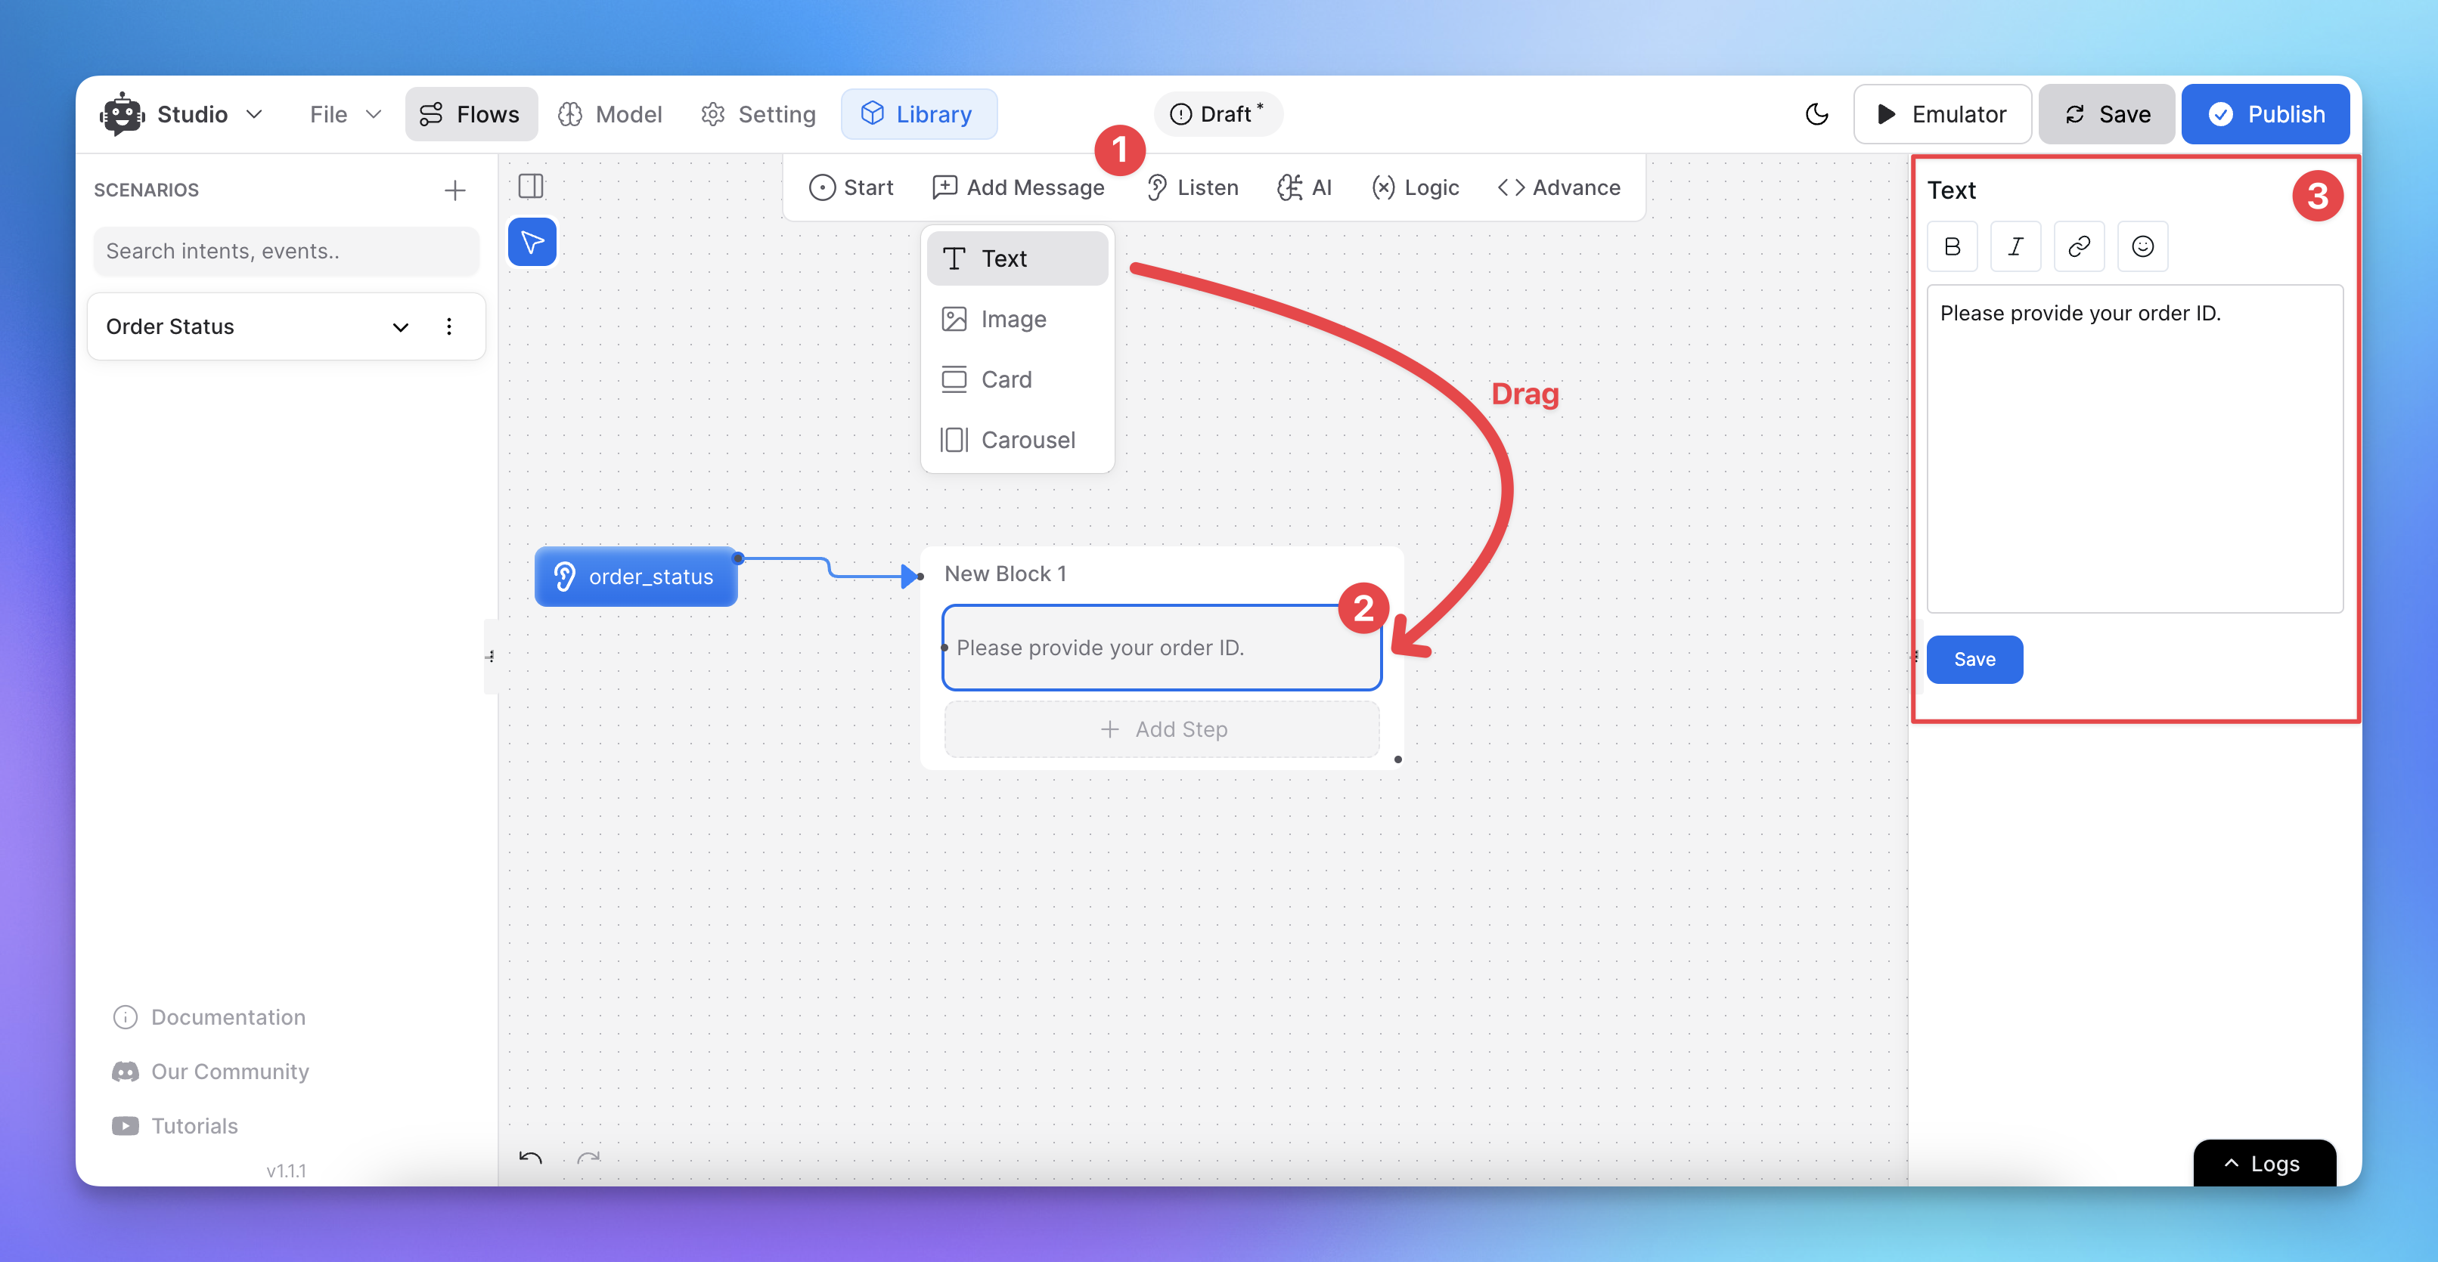Apply bold formatting in Text panel
This screenshot has width=2438, height=1262.
(x=1953, y=247)
